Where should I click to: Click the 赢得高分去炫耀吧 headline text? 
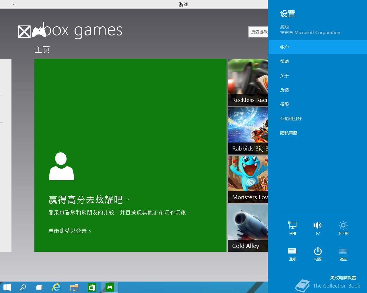(x=89, y=200)
